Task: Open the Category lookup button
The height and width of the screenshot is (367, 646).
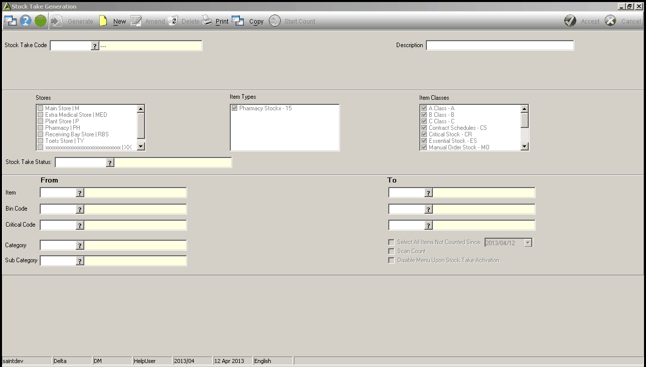Action: 80,245
